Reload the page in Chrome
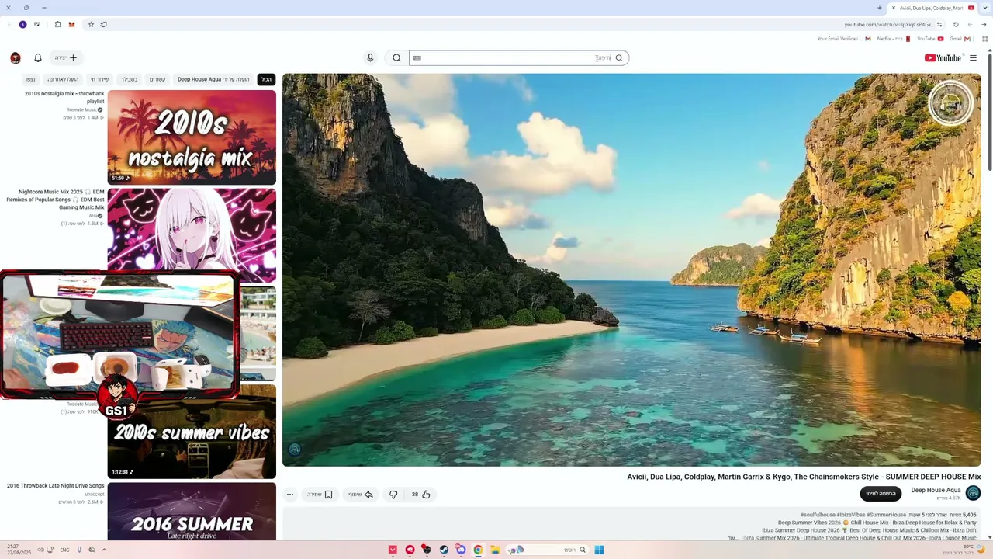This screenshot has height=559, width=993. pos(956,24)
